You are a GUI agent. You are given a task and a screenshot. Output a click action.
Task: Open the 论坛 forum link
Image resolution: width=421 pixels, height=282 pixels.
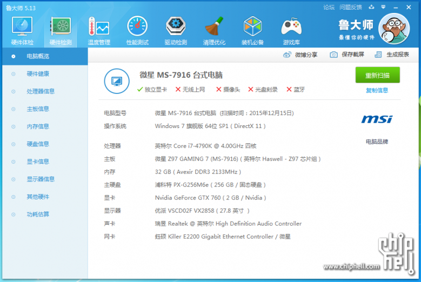[329, 7]
